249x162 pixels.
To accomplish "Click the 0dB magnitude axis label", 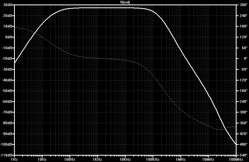I will click(x=8, y=37).
